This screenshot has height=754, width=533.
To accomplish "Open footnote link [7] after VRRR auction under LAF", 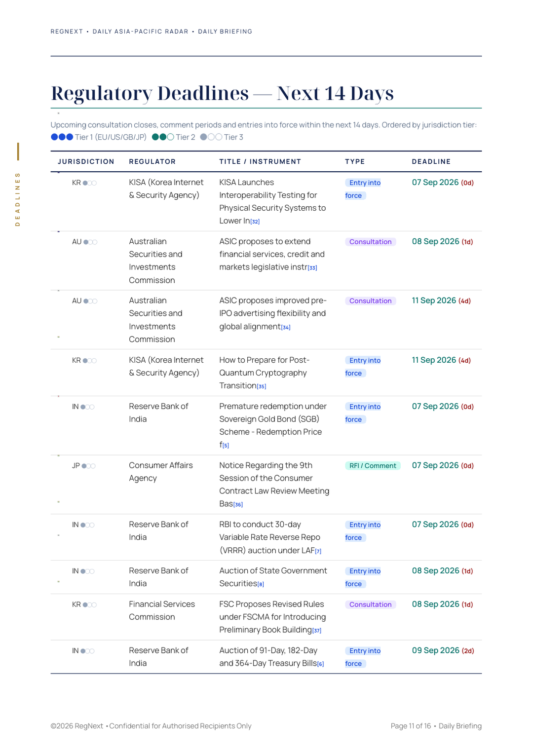I will [318, 551].
